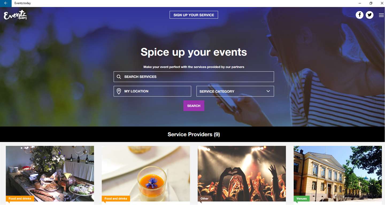The width and height of the screenshot is (385, 205).
Task: Select the gray Other category tag
Action: click(205, 199)
